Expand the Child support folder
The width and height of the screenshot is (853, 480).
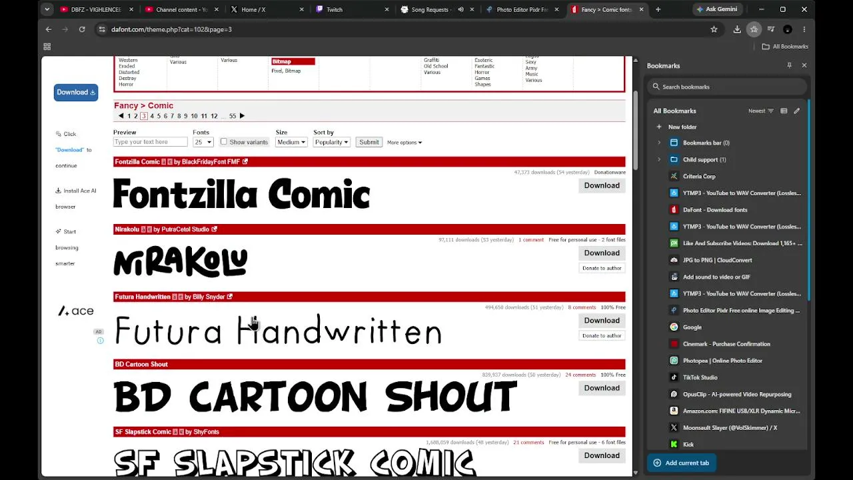click(x=659, y=159)
